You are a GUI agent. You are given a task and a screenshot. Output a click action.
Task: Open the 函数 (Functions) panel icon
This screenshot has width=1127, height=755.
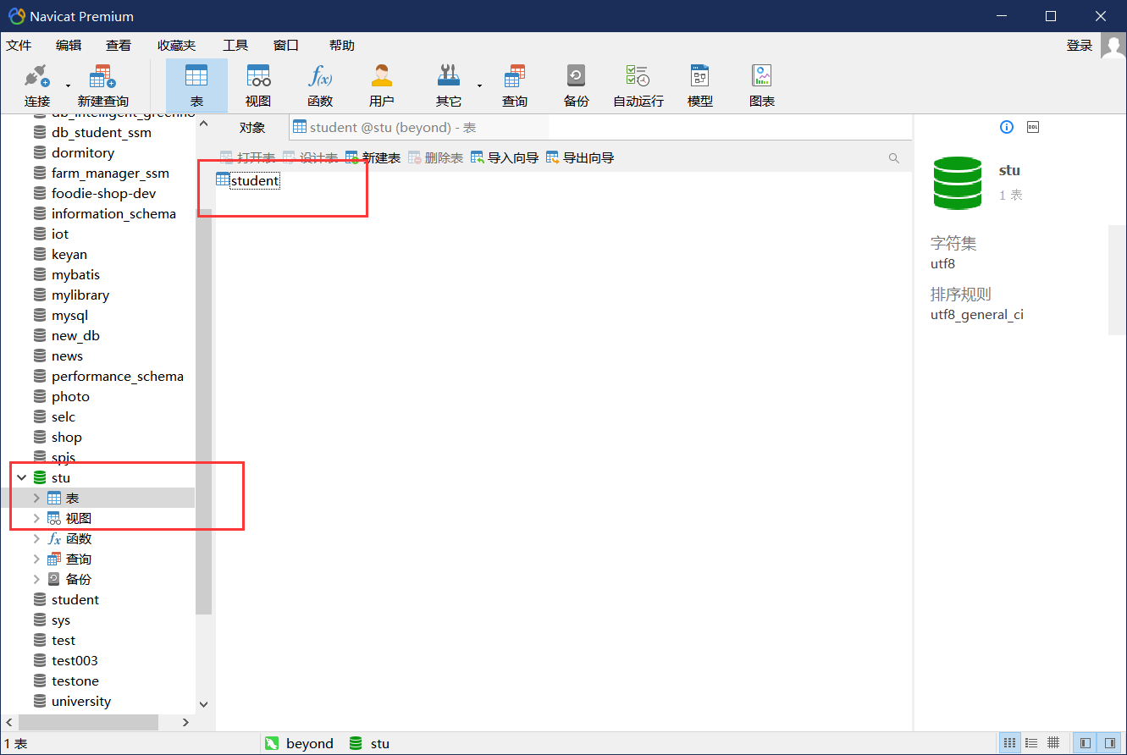[320, 84]
